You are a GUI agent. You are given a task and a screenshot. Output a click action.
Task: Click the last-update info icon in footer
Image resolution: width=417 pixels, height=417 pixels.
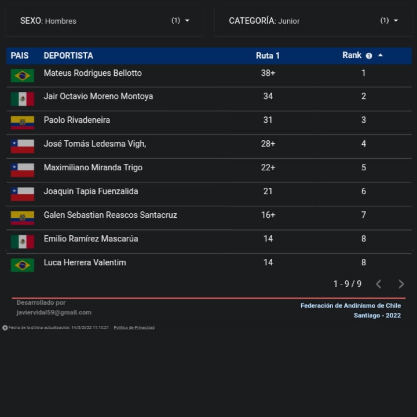[x=5, y=328]
